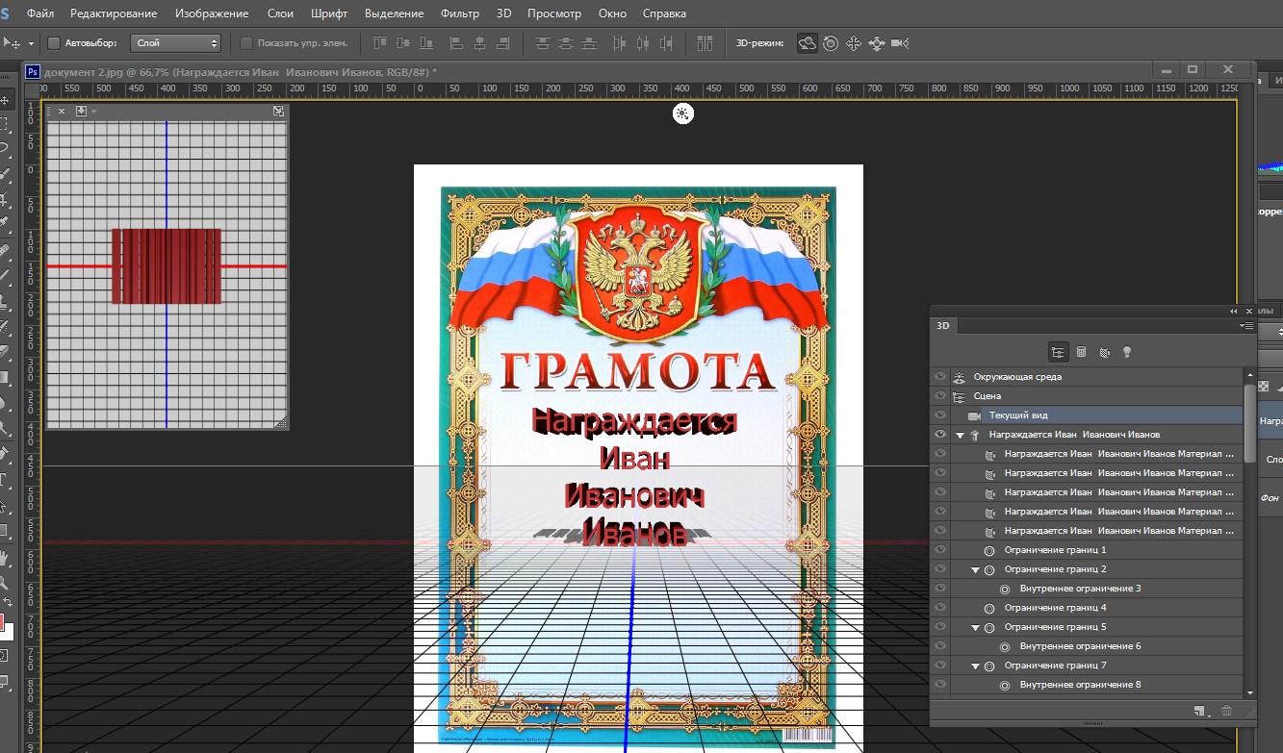Viewport: 1283px width, 753px height.
Task: Collapse Ограничение границ 7 item
Action: point(975,665)
